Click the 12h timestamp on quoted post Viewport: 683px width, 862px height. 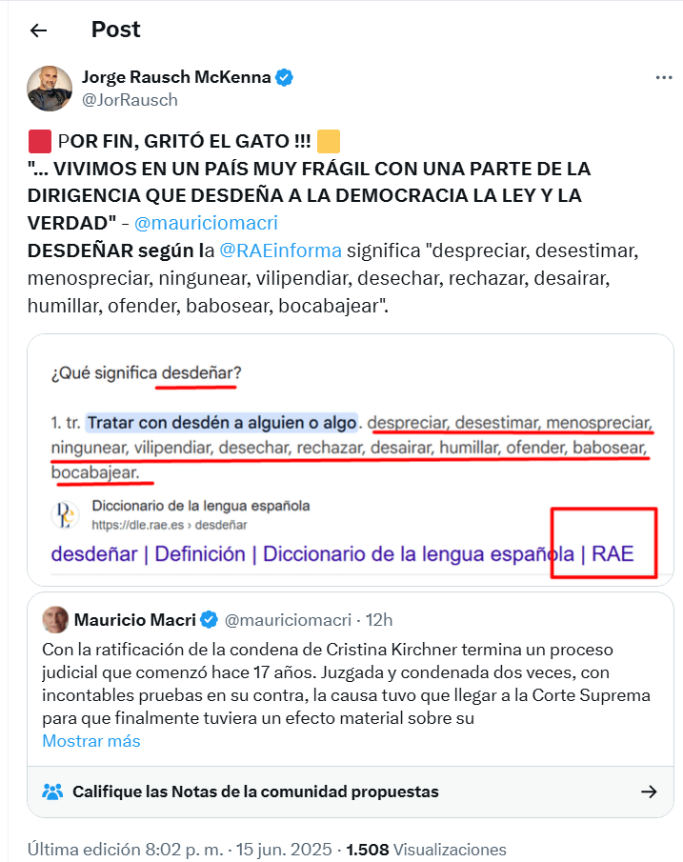point(379,619)
